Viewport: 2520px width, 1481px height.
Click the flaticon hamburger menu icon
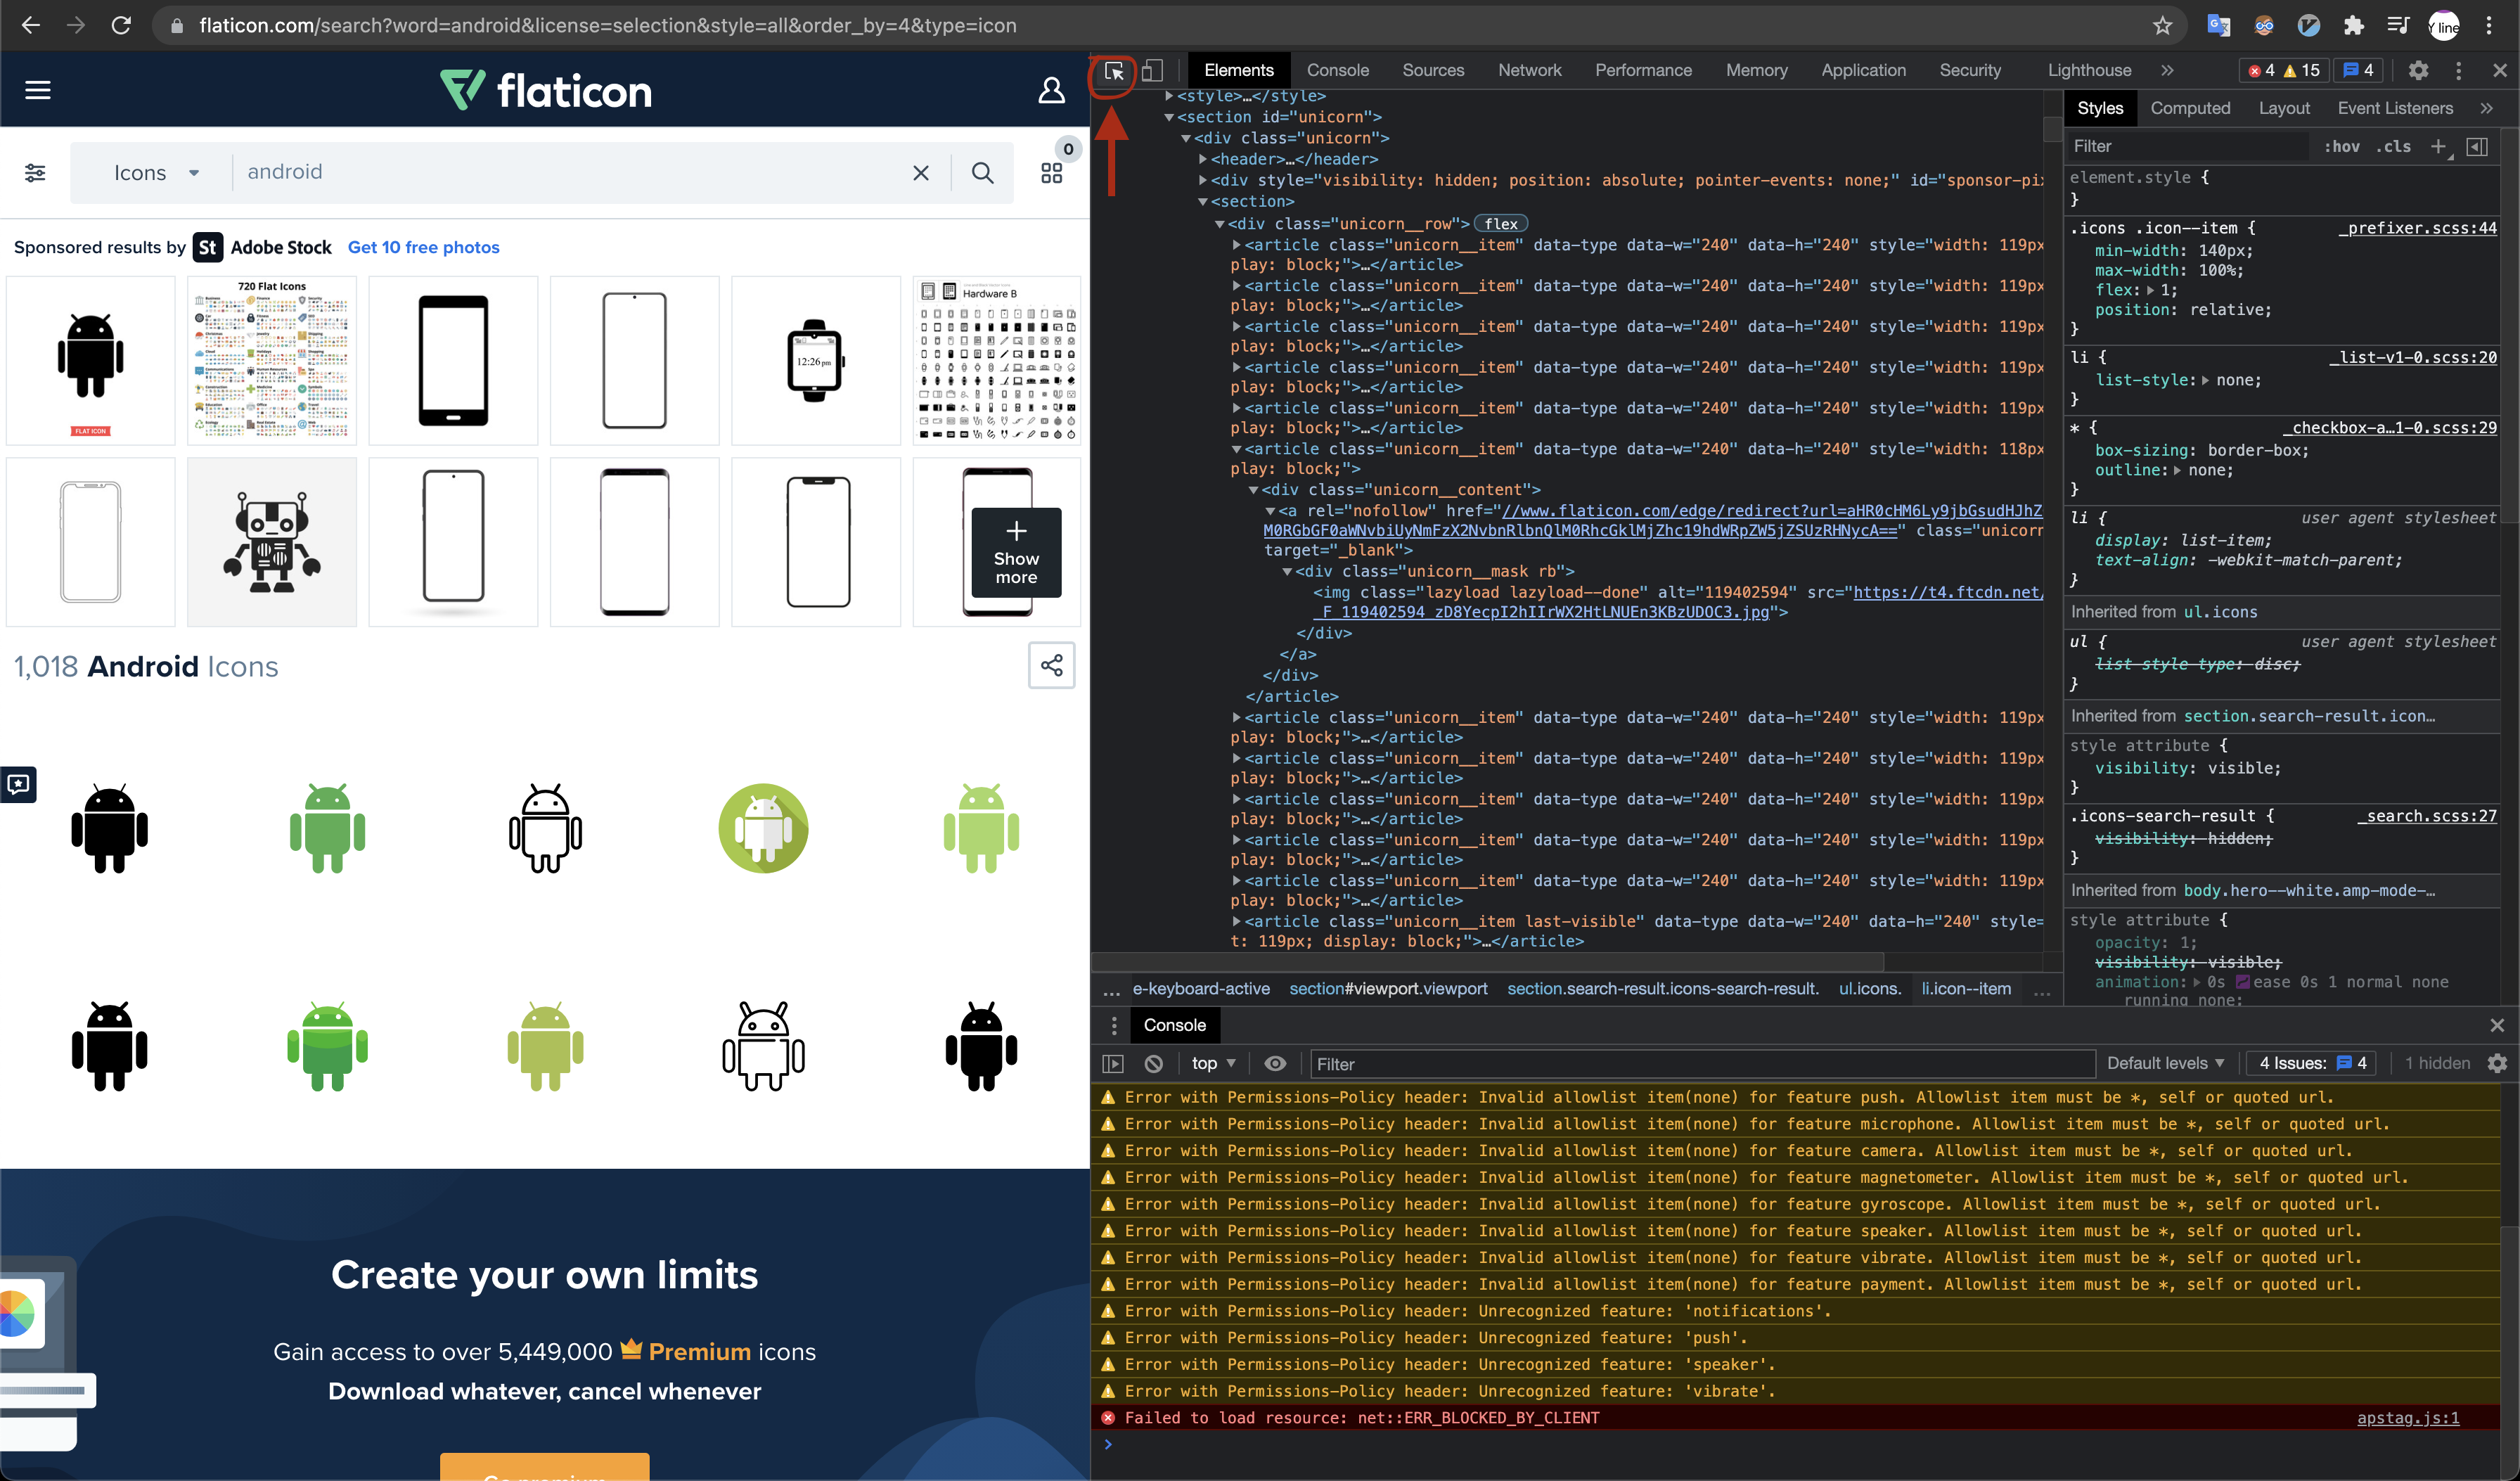click(38, 91)
